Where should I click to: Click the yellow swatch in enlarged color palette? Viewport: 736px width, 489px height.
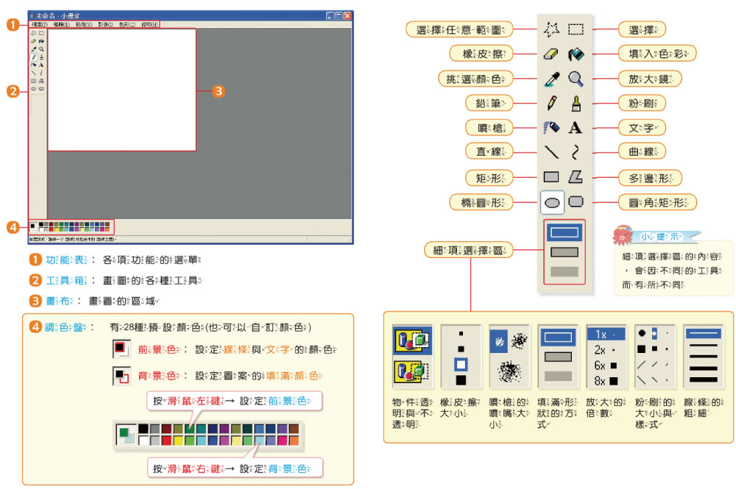click(x=178, y=440)
